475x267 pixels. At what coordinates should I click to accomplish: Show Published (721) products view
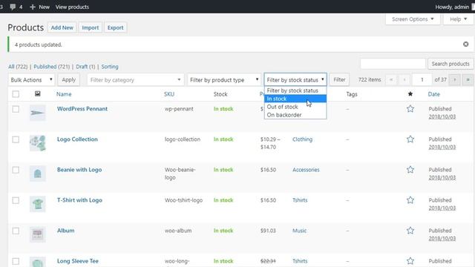[51, 67]
